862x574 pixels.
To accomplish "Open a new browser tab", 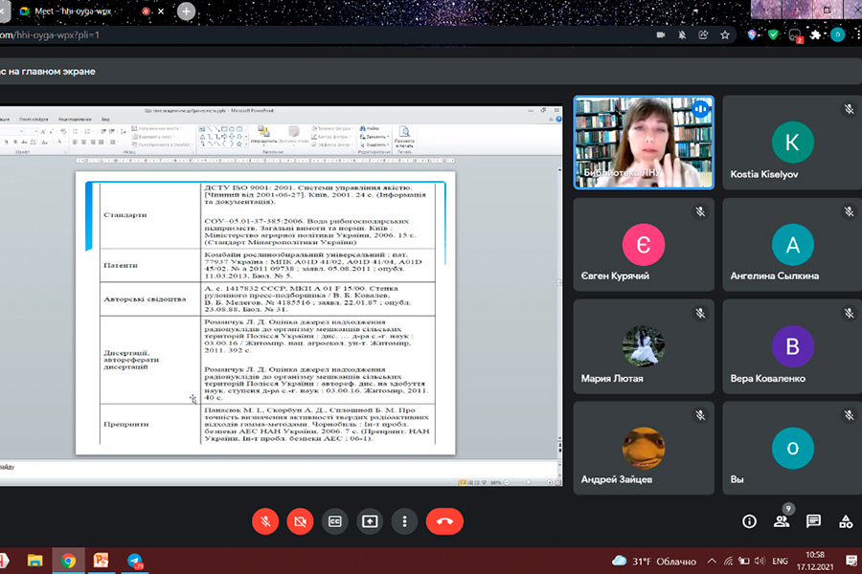I will 186,11.
